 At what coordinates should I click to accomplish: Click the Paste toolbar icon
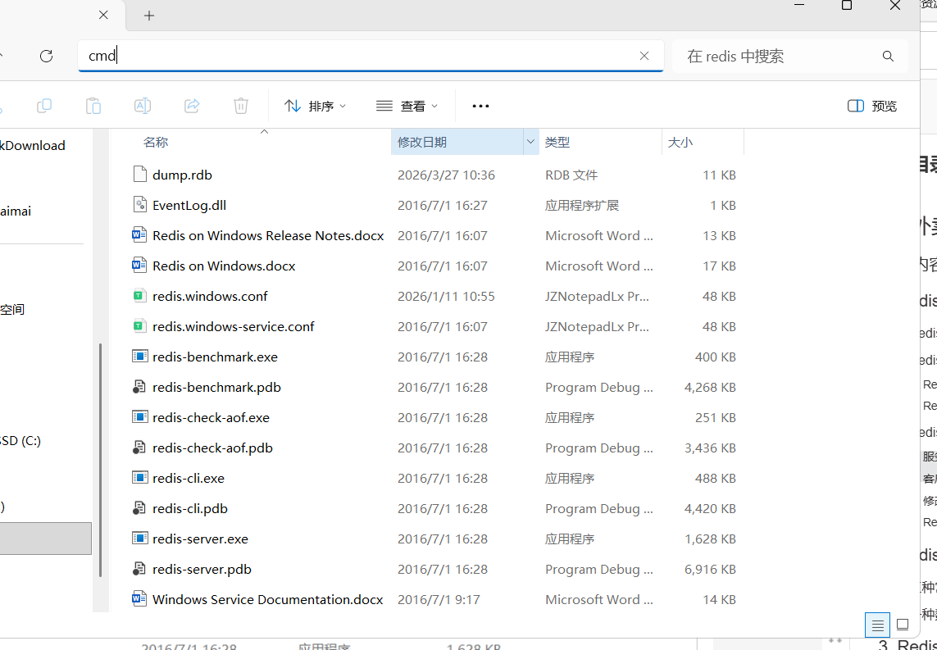(x=93, y=106)
